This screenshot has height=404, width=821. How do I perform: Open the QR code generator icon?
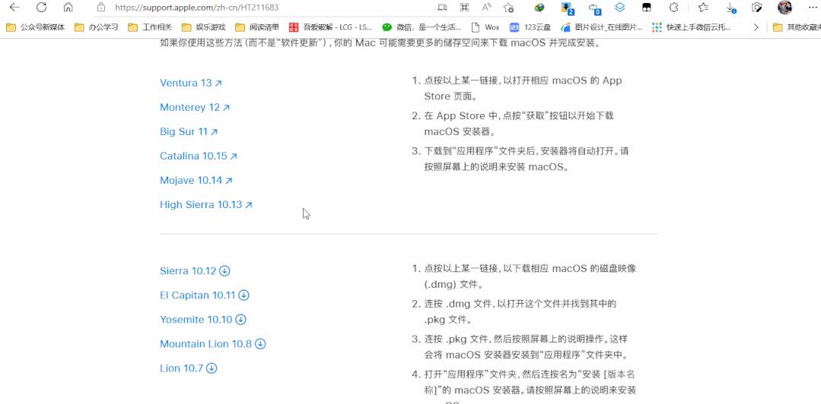coord(464,8)
